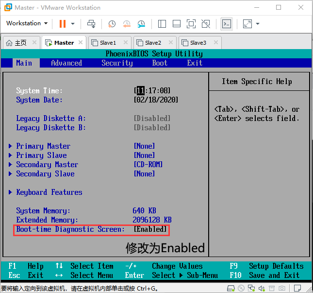Click the sound card status icon
The width and height of the screenshot is (313, 293).
262,288
